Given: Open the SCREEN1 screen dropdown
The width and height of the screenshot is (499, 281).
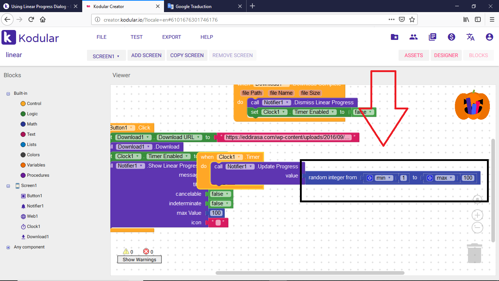Looking at the screenshot, I should [106, 56].
